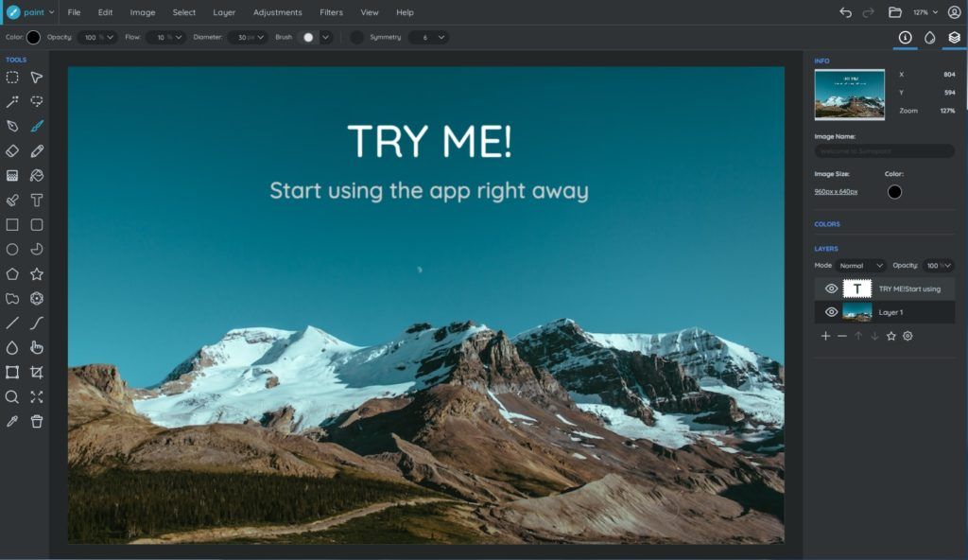
Task: Open the 127% zoom dropdown
Action: click(x=925, y=12)
